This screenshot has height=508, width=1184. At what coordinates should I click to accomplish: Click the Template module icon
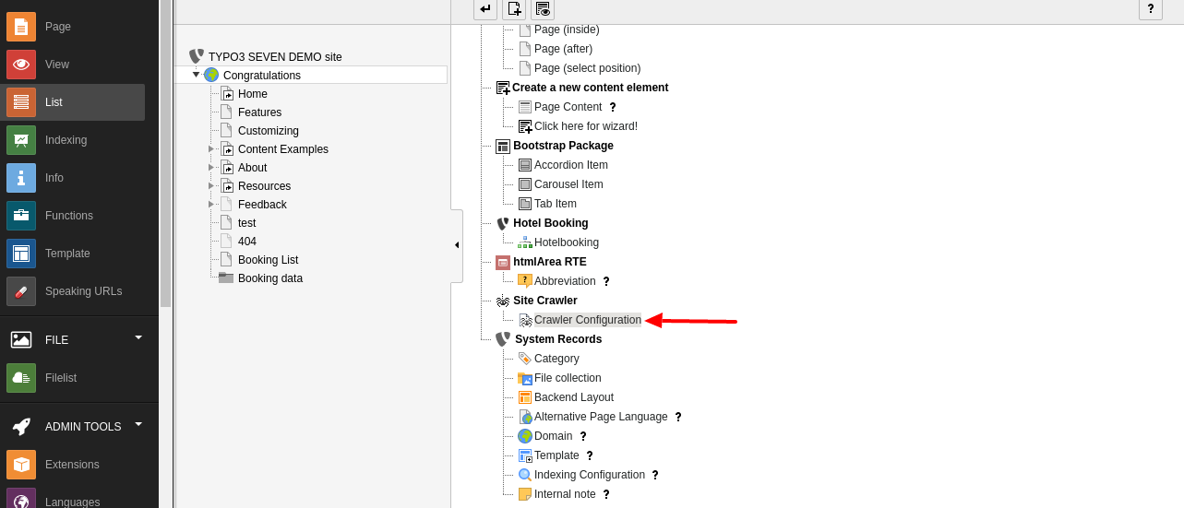click(x=21, y=254)
